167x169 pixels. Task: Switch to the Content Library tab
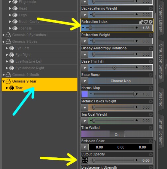tap(161, 18)
